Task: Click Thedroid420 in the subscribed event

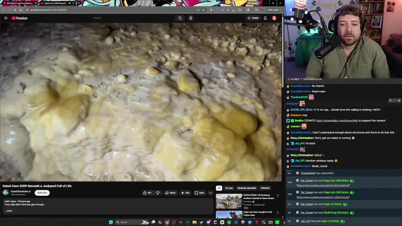Action: [308, 173]
